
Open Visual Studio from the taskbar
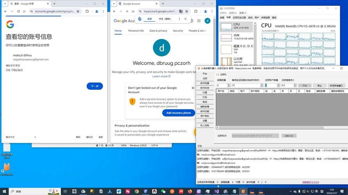tap(216, 191)
